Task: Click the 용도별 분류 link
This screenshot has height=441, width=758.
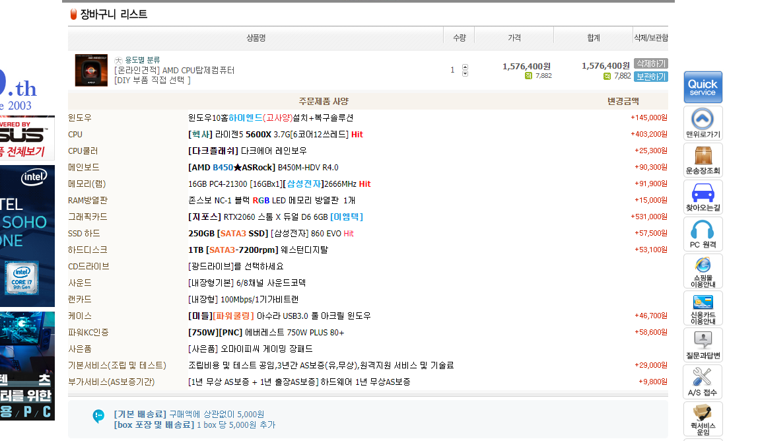Action: (142, 60)
